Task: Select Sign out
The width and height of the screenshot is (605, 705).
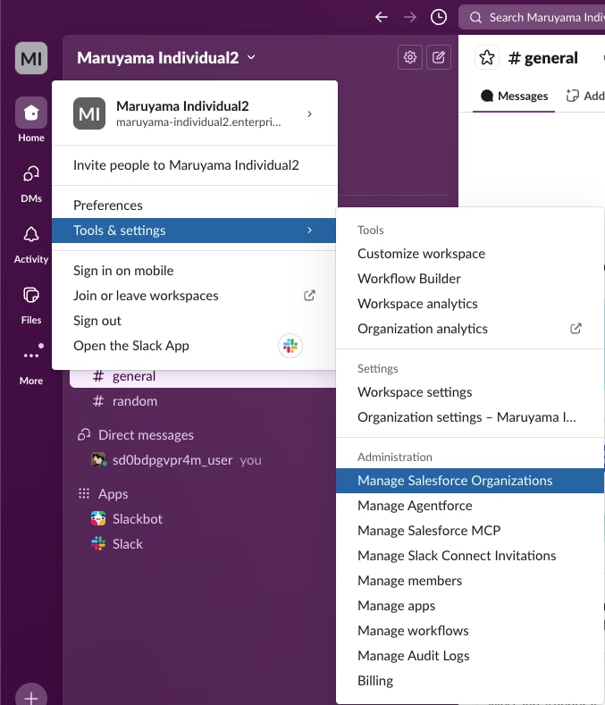Action: pos(195,321)
